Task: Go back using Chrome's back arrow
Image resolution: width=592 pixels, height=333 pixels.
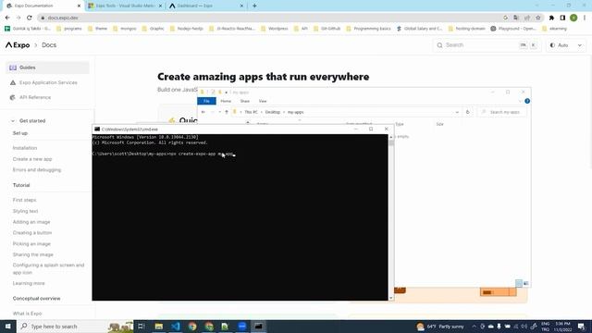Action: (7, 18)
